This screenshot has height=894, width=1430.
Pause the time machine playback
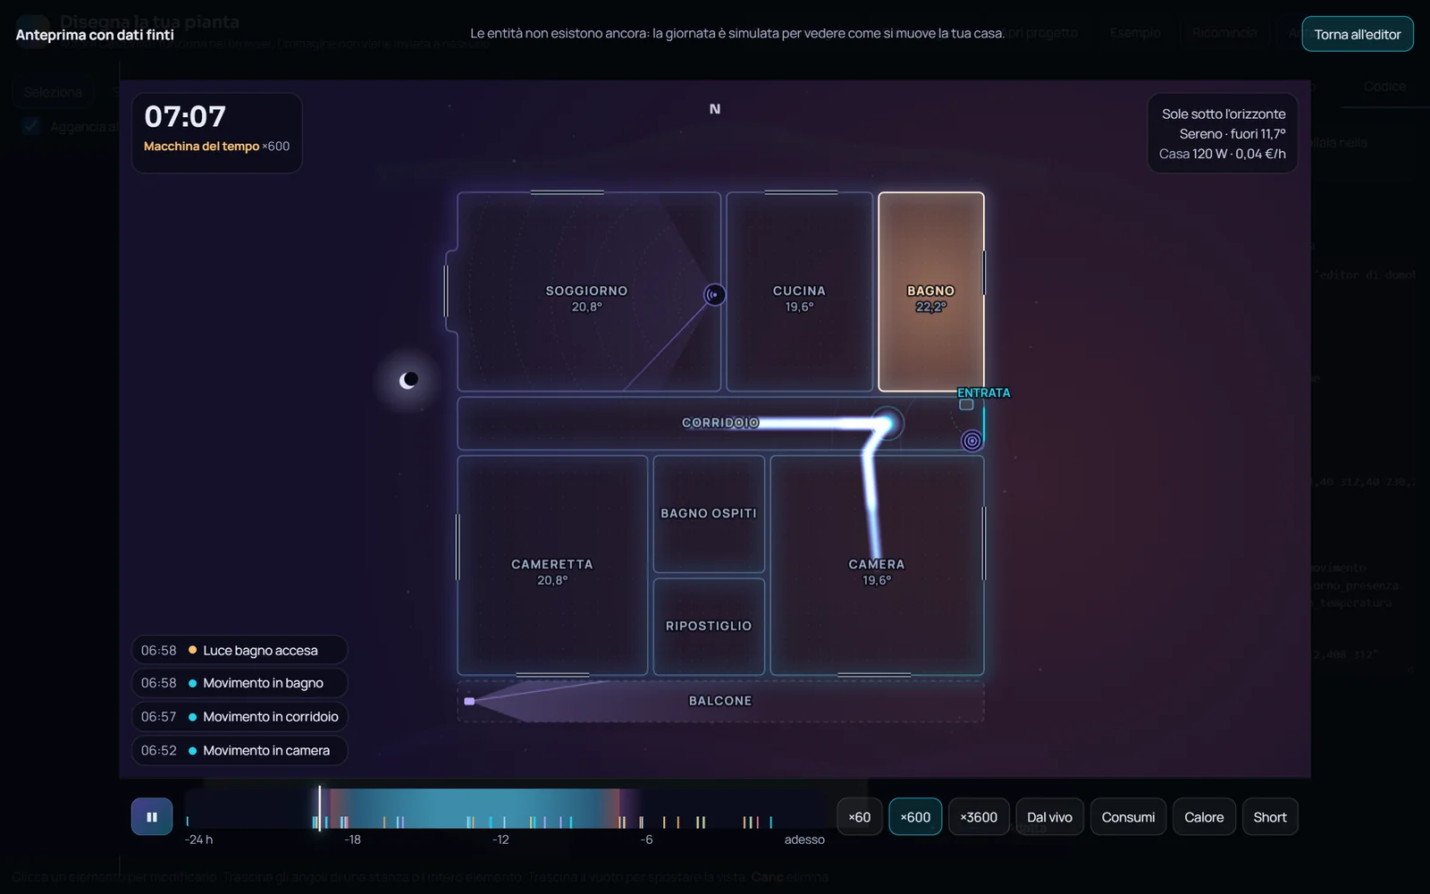pyautogui.click(x=152, y=817)
